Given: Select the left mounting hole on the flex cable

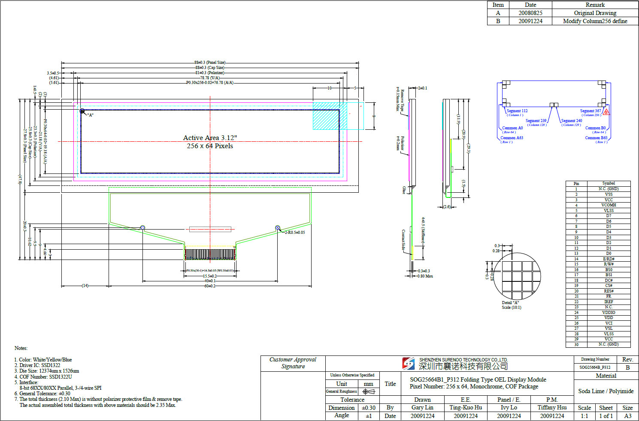Looking at the screenshot, I should [143, 227].
